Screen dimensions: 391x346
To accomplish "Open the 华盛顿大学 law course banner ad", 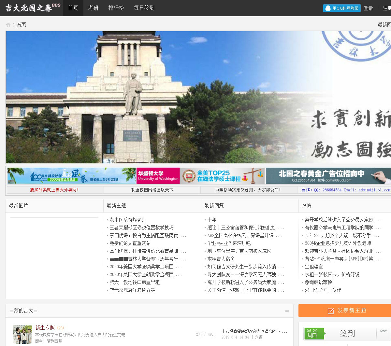I will click(x=200, y=176).
